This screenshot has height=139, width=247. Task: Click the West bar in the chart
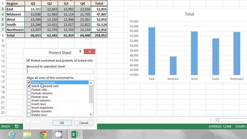(194, 53)
